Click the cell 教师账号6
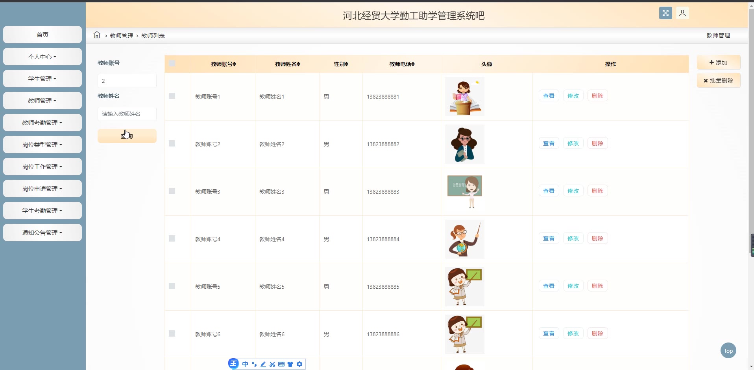Screen dimensions: 754x370 [208, 334]
